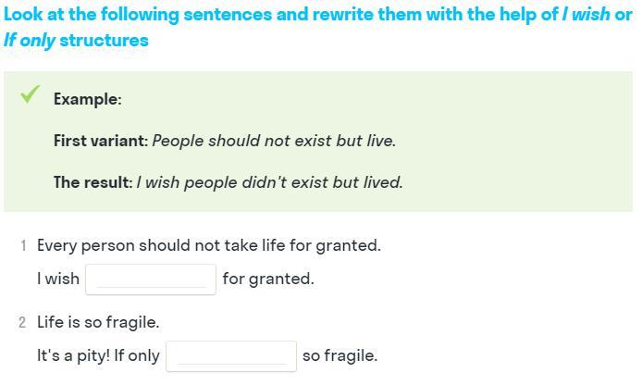
Task: Click the sentence "People should not exist but live."
Action: point(274,141)
